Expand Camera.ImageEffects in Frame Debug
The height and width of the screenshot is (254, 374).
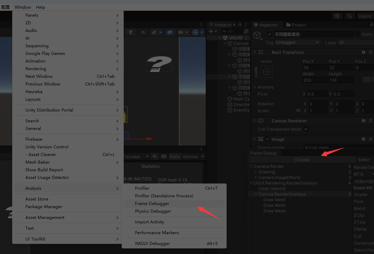(256, 178)
